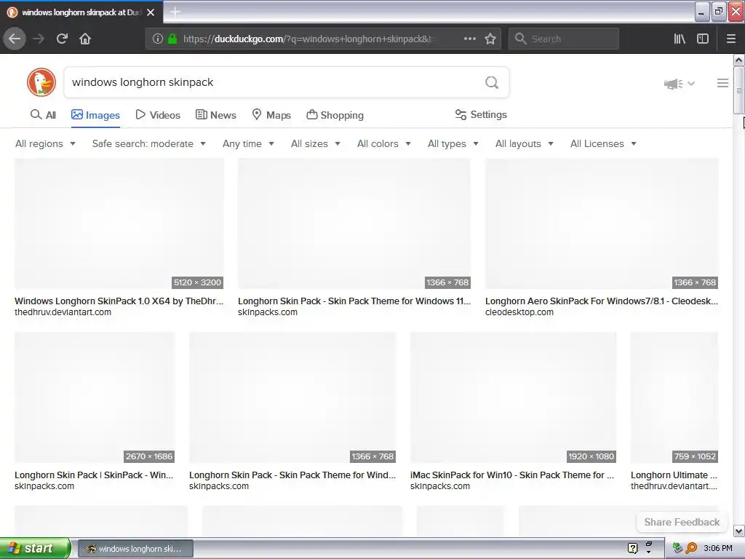Switch to the Shopping tab

point(335,114)
